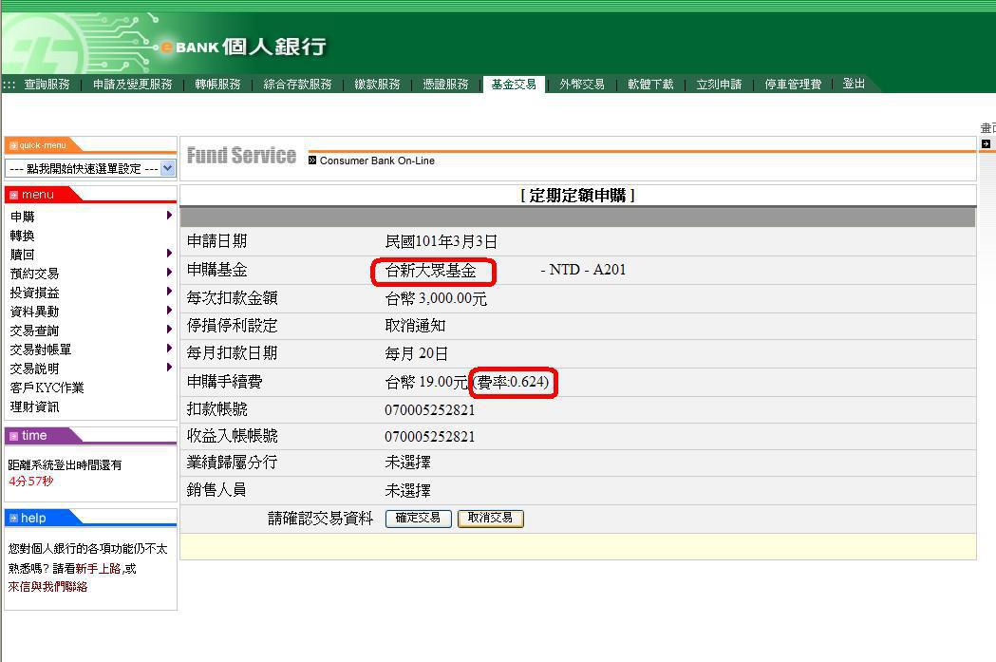Expand the 投資損益 submenu arrow
Image resolution: width=996 pixels, height=662 pixels.
(x=169, y=292)
